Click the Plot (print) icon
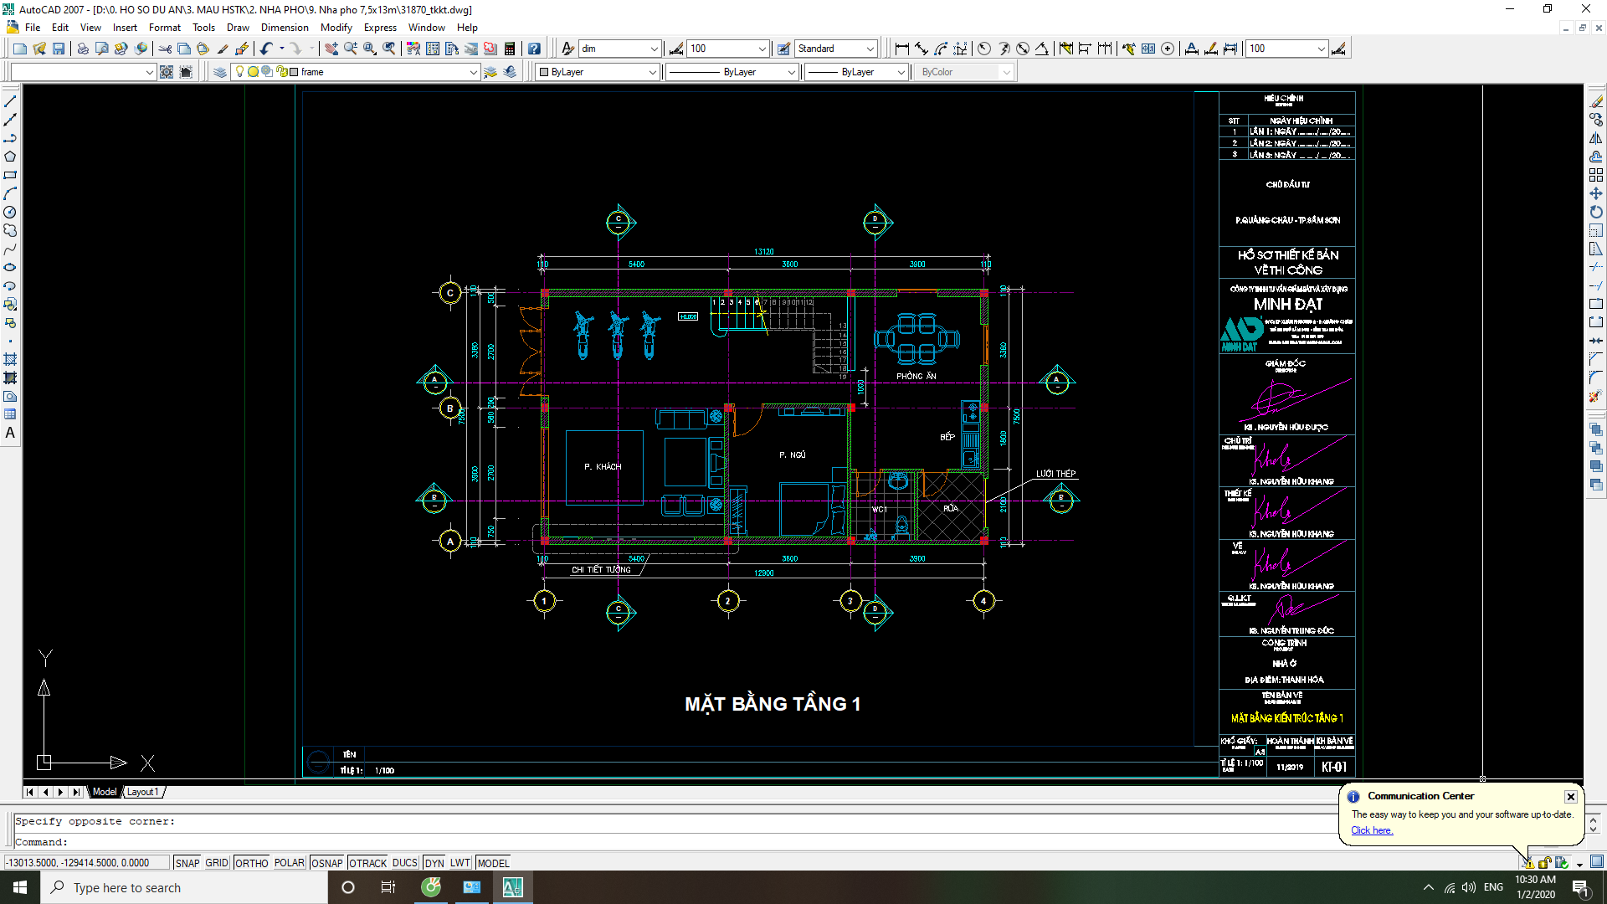 [82, 49]
